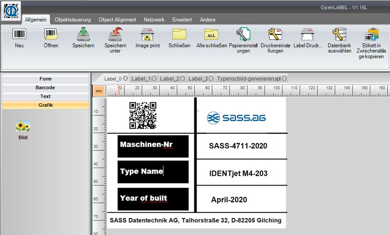Switch to the Label_0 document tab

[x=113, y=79]
